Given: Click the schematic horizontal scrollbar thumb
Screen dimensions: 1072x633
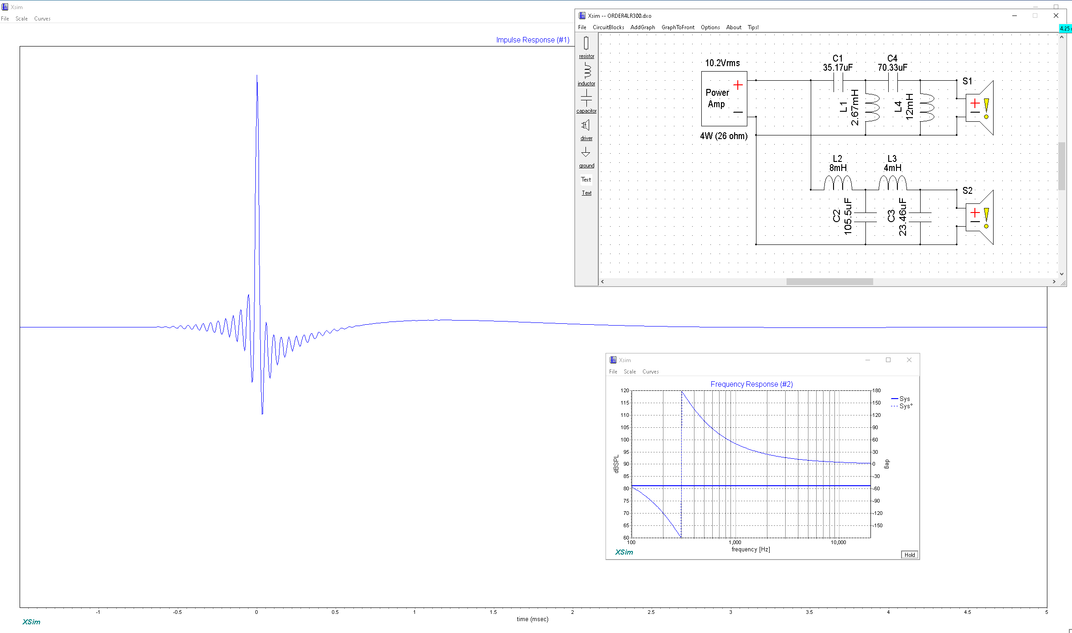Looking at the screenshot, I should [x=829, y=282].
